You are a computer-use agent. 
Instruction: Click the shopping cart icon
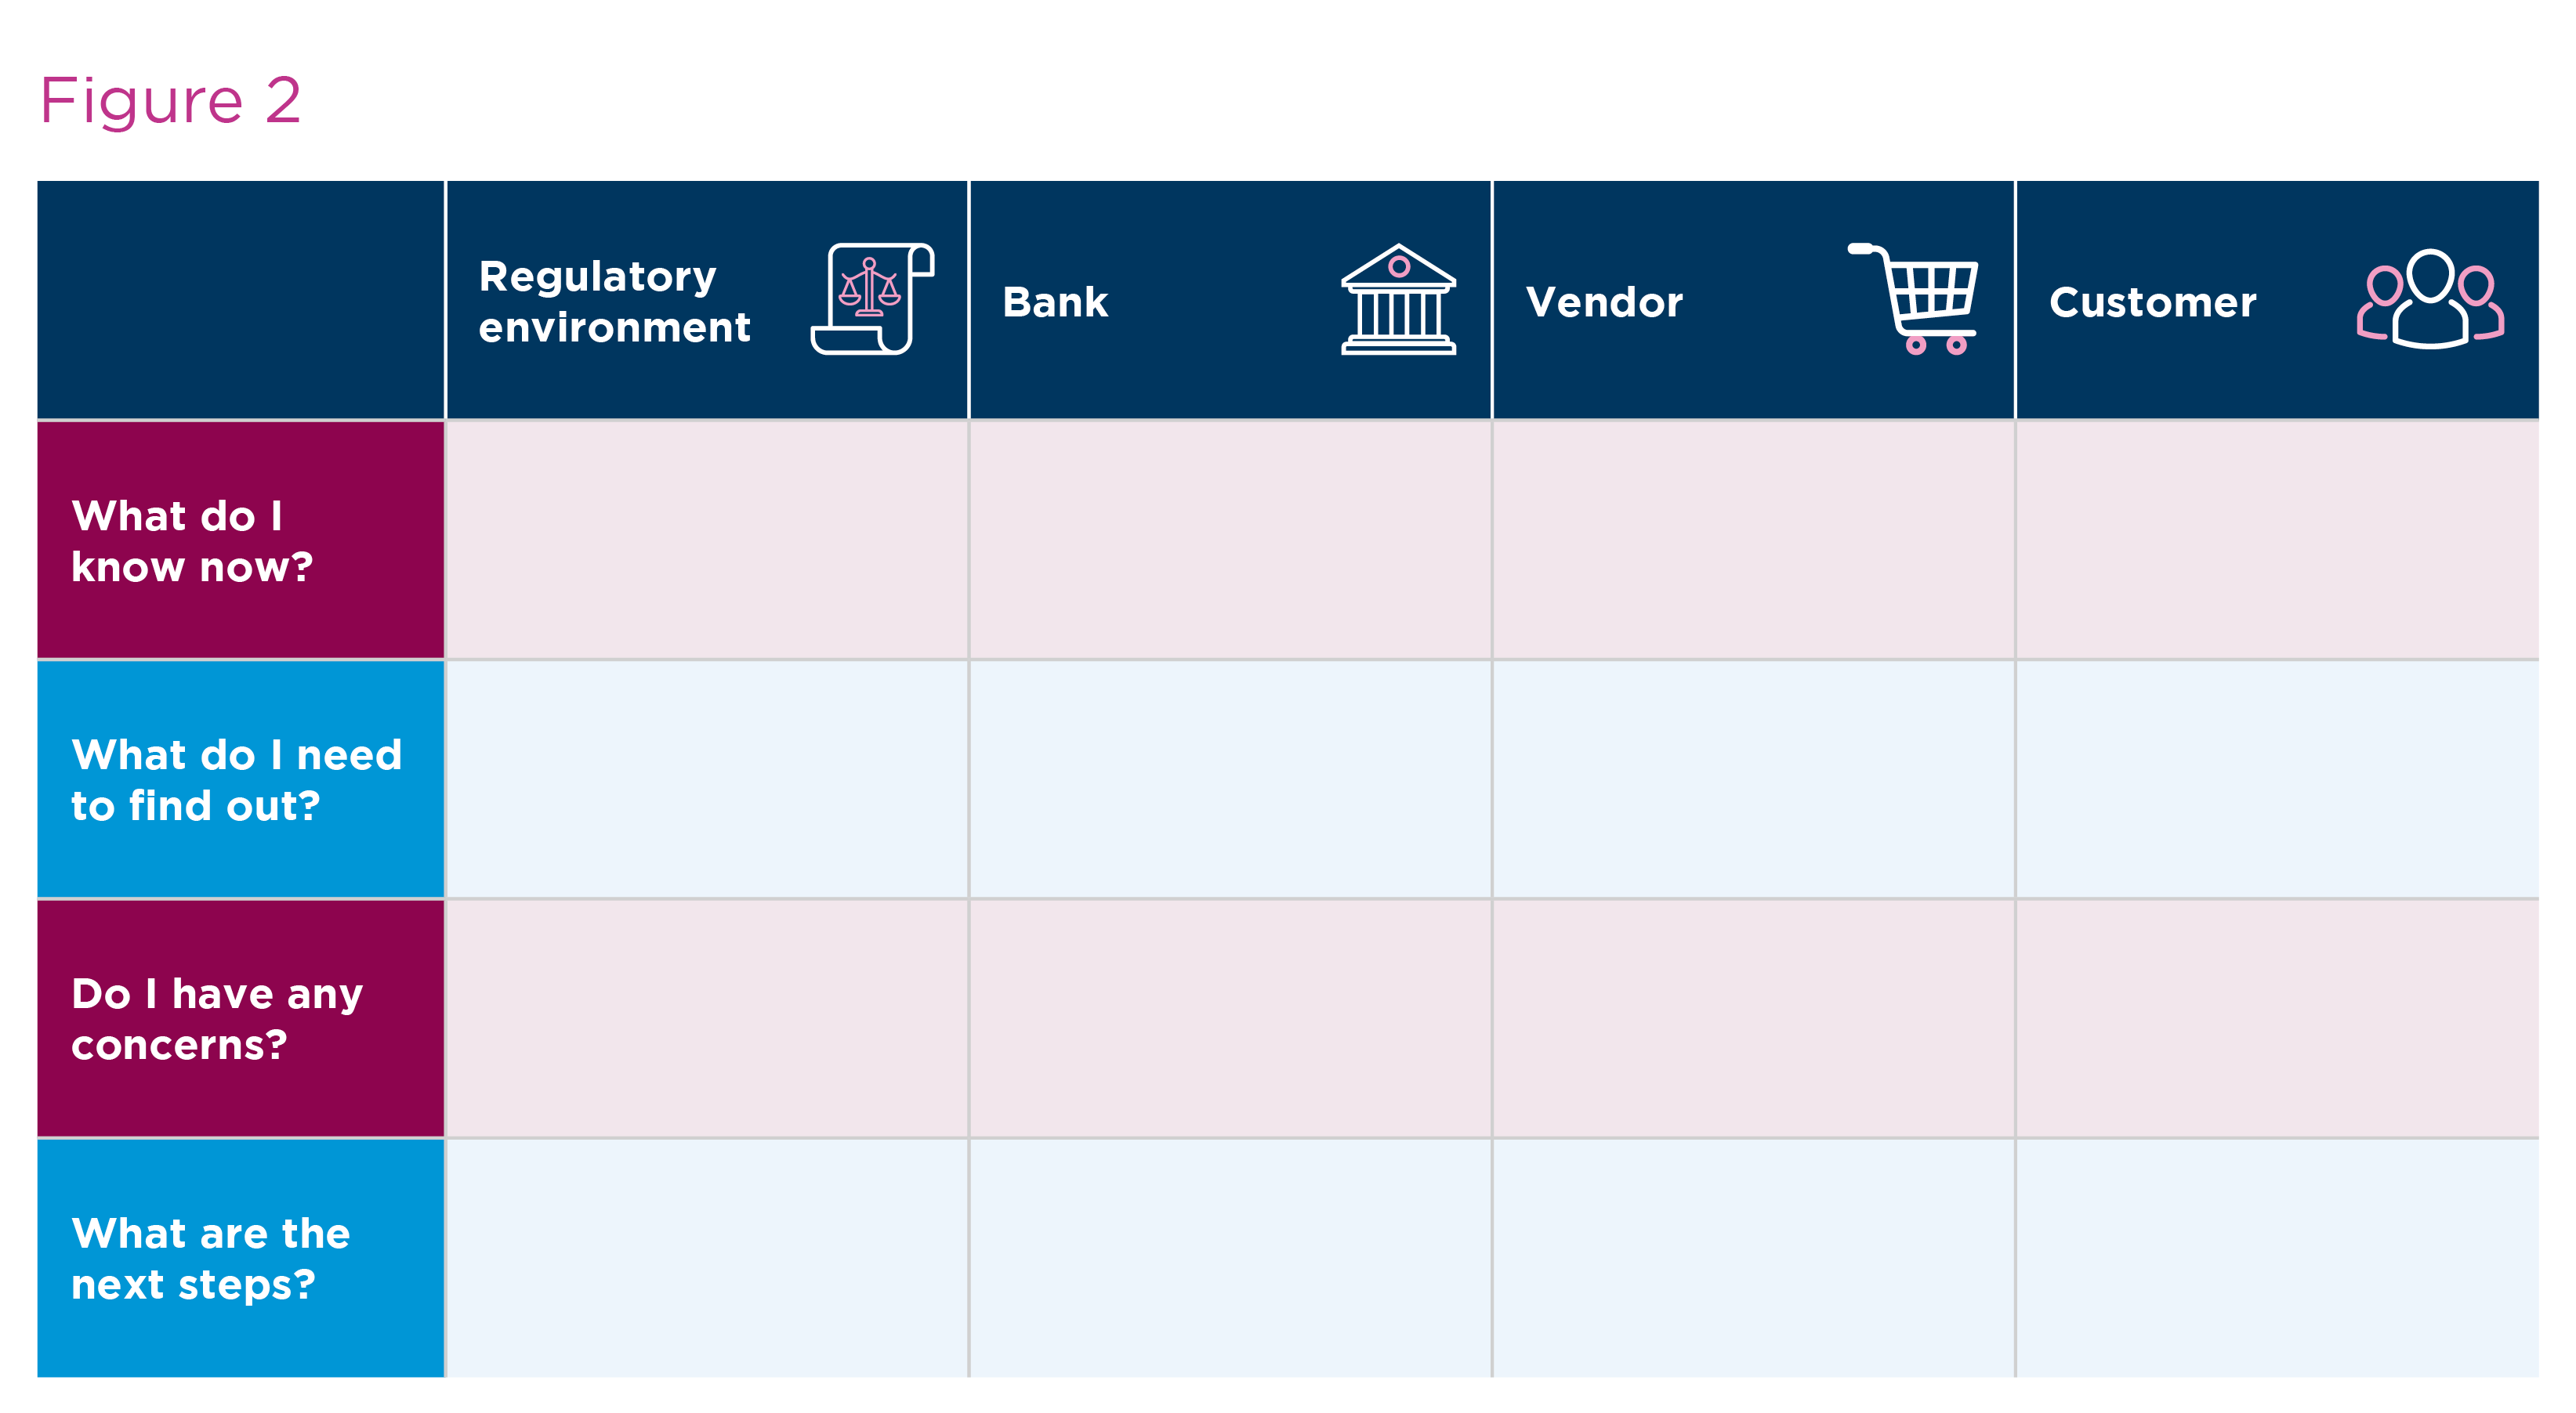1914,298
